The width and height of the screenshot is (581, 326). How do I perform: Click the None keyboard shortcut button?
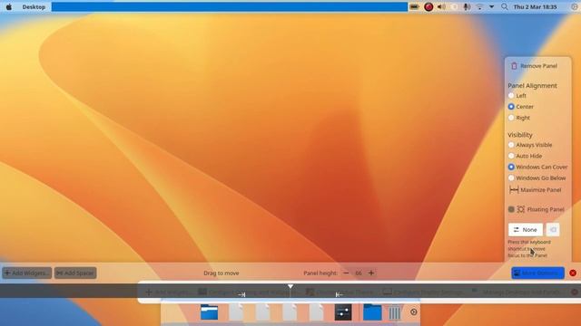pyautogui.click(x=526, y=229)
